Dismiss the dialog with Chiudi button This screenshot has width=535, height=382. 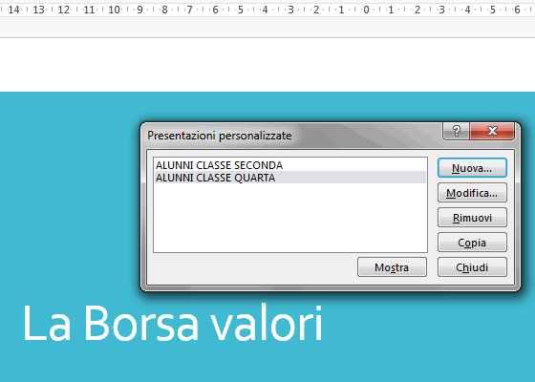[x=472, y=267]
